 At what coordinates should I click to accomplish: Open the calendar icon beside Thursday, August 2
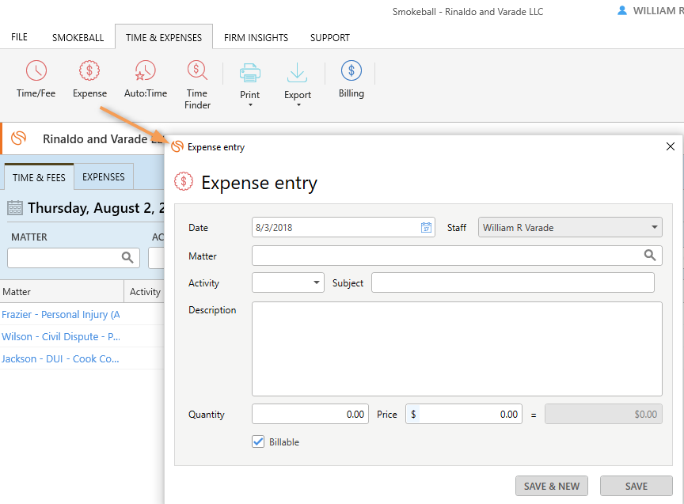tap(15, 208)
